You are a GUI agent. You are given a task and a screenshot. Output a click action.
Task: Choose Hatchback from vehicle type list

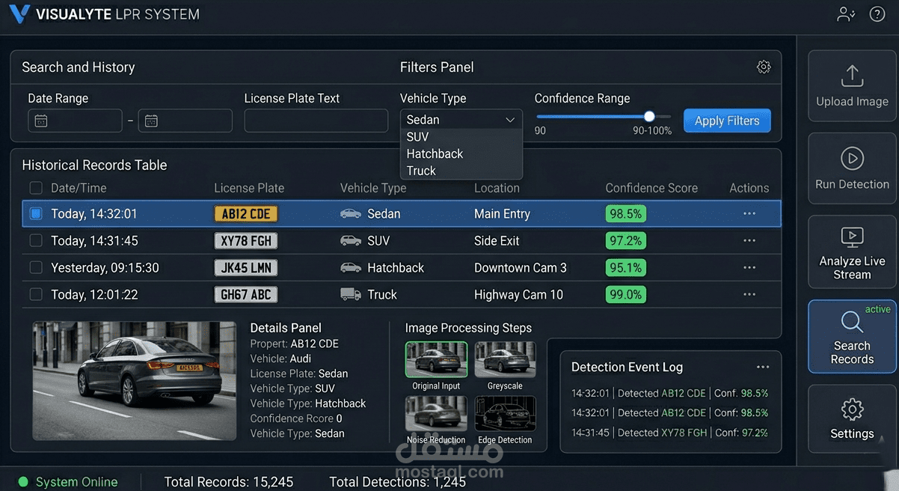[461, 153]
